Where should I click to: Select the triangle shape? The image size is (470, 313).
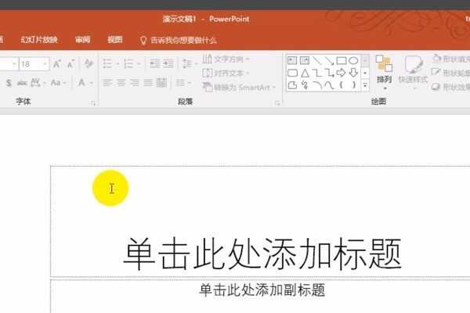pyautogui.click(x=305, y=73)
